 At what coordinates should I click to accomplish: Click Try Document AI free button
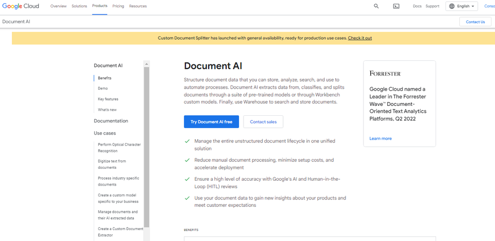(211, 122)
